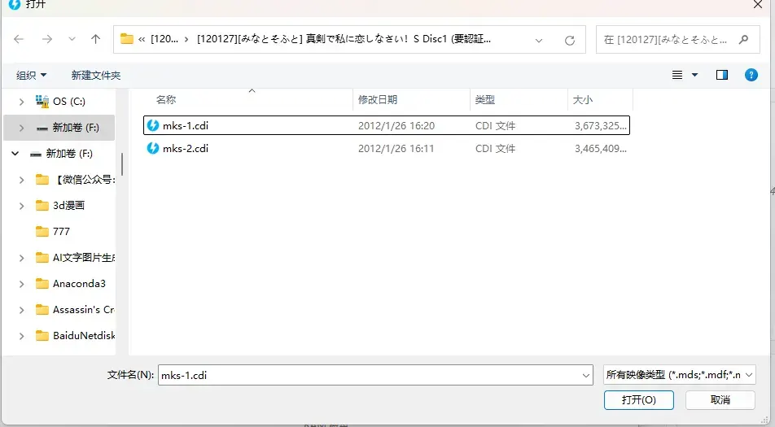Change the file view layout
The height and width of the screenshot is (427, 775).
(x=677, y=75)
